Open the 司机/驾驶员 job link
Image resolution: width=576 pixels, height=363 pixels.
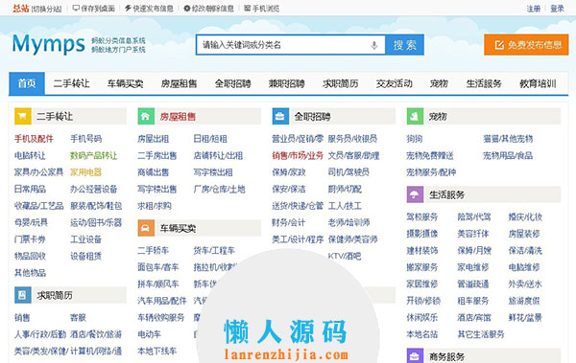(348, 172)
